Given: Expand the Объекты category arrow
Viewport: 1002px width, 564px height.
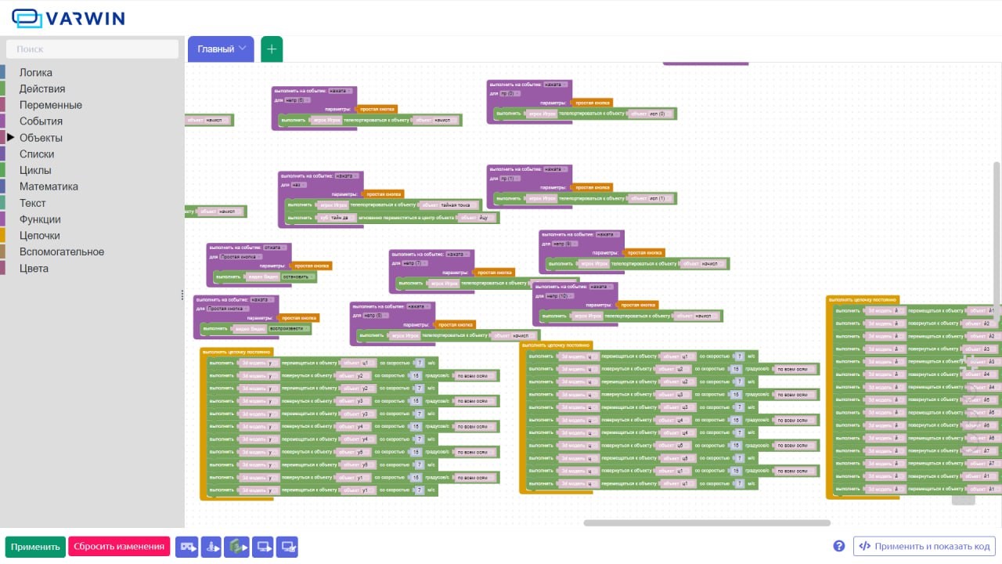Looking at the screenshot, I should pyautogui.click(x=11, y=138).
